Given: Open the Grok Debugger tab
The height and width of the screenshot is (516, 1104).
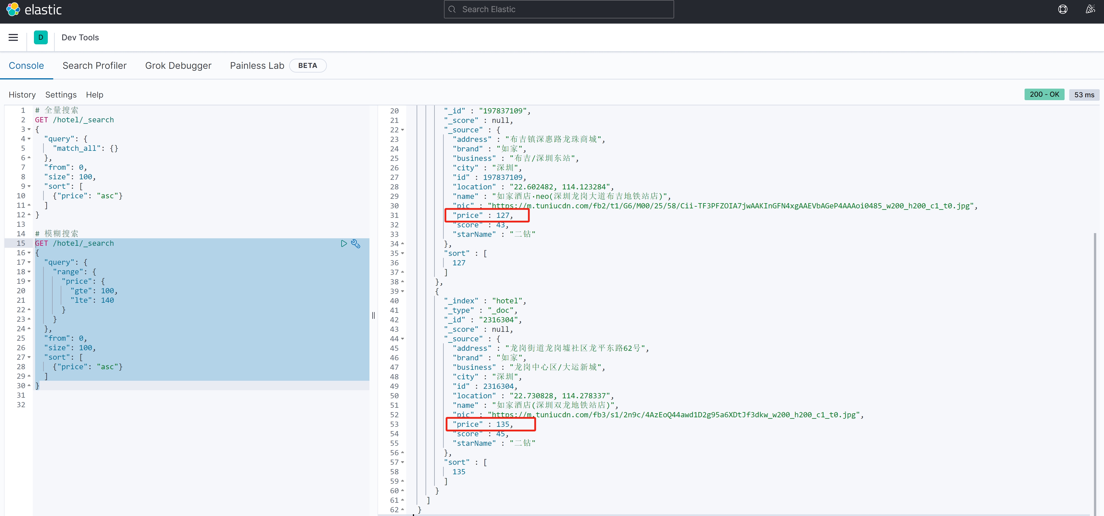Looking at the screenshot, I should click(178, 66).
